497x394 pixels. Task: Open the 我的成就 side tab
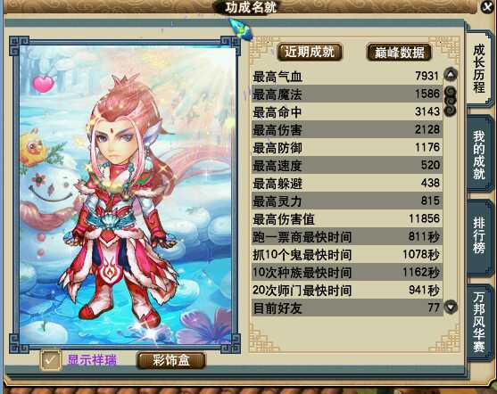(x=479, y=155)
